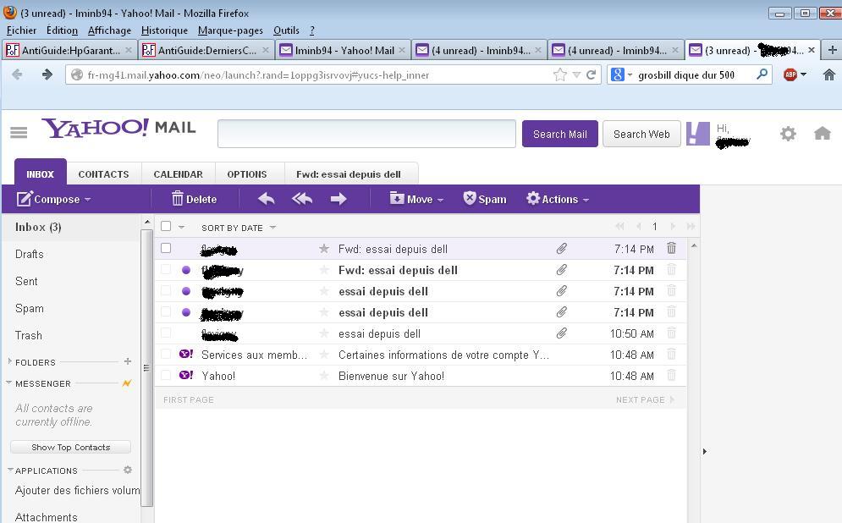842x523 pixels.
Task: Star the Bienvenue sur Yahoo! message
Action: coord(324,376)
